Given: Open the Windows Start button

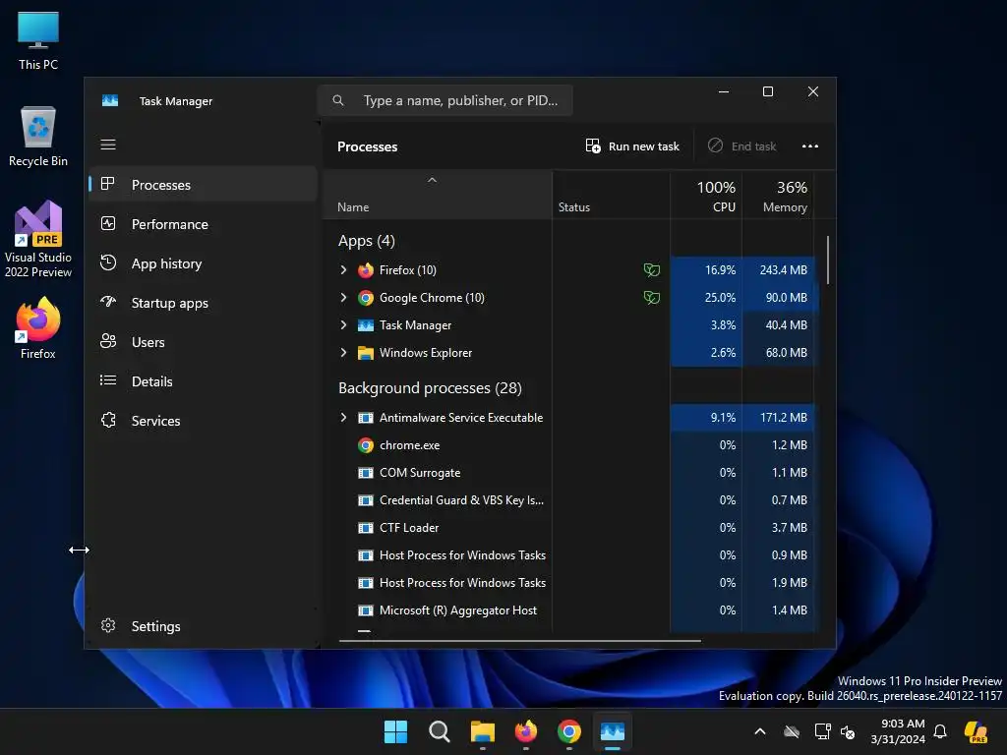Looking at the screenshot, I should (x=395, y=731).
